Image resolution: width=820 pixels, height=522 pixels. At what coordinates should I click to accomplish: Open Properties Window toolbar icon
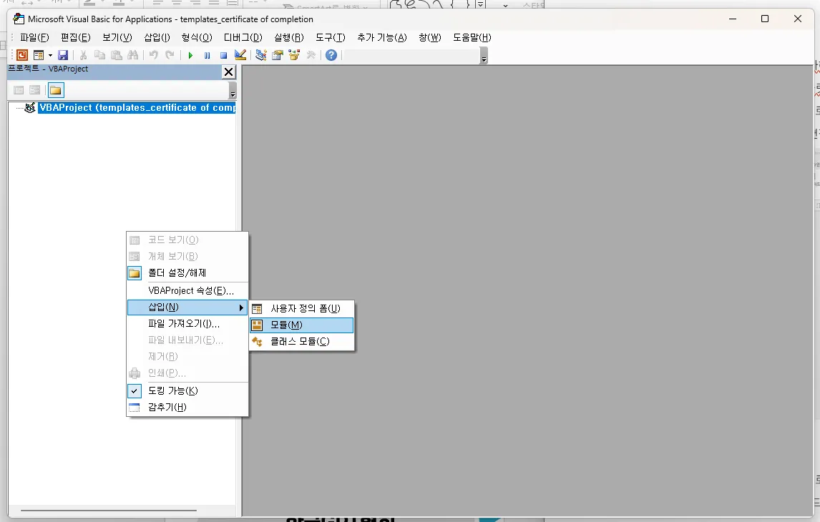277,55
